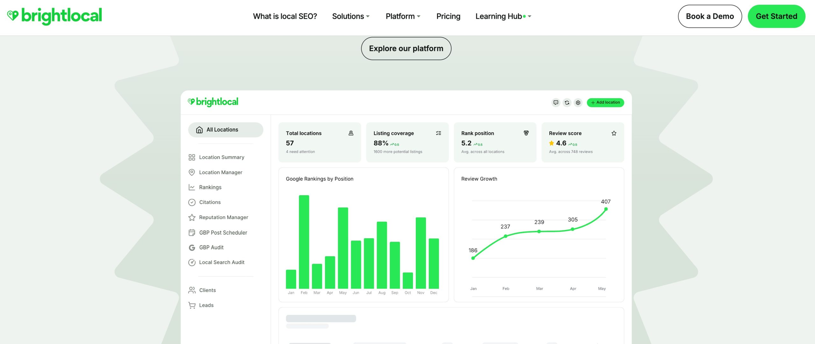Screen dimensions: 815x344
Task: Click the home icon beside All Locations
Action: coord(199,130)
